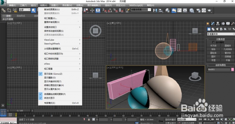Collapse the 对象类型 rollout

(x=220, y=39)
